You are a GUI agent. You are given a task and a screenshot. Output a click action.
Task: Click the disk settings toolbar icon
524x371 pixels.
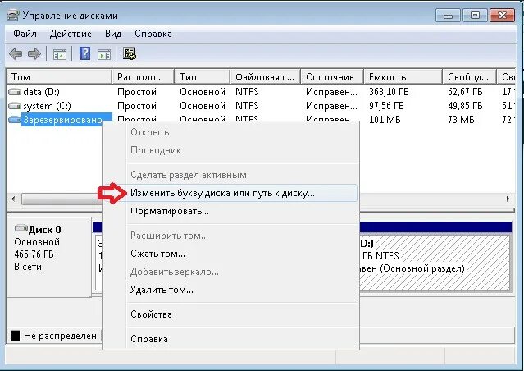point(130,53)
